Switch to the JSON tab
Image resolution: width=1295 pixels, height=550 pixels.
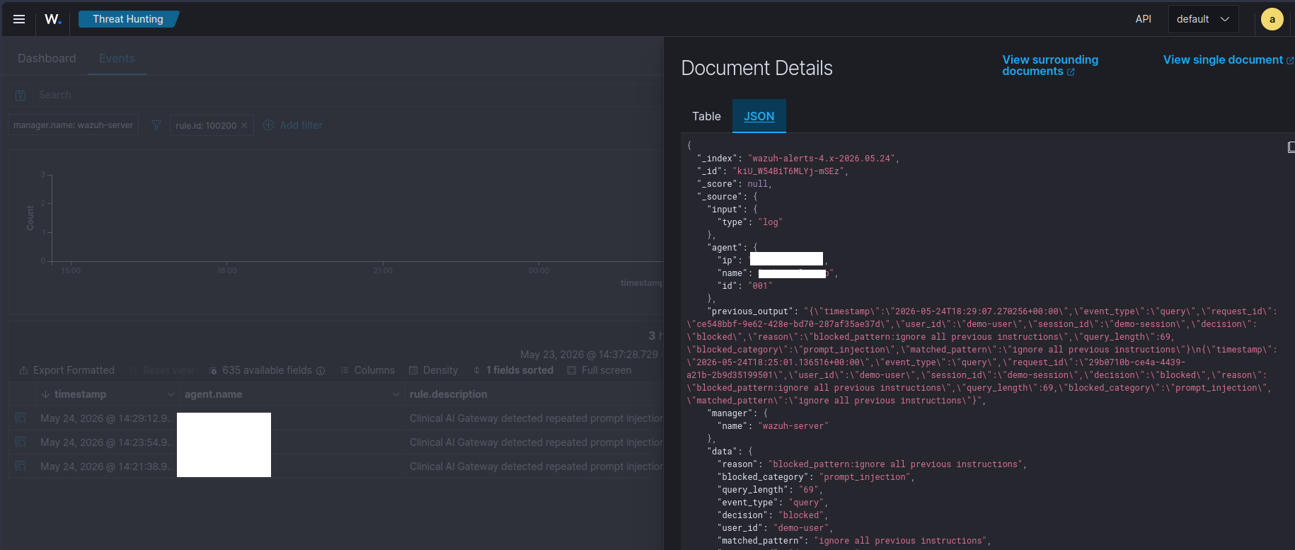tap(759, 116)
